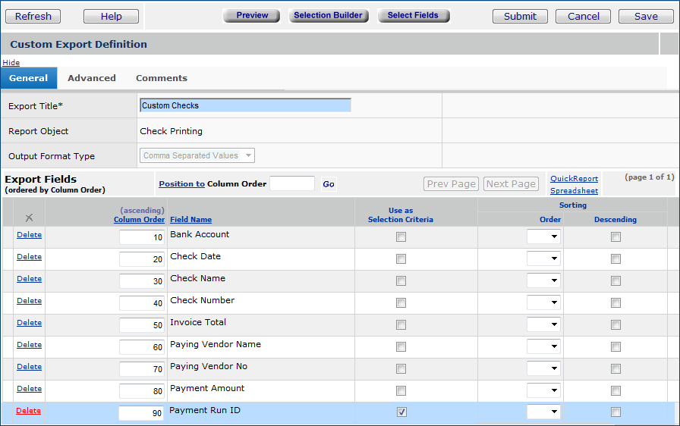
Task: Uncheck selection criteria for Payment Run ID
Action: pyautogui.click(x=401, y=412)
